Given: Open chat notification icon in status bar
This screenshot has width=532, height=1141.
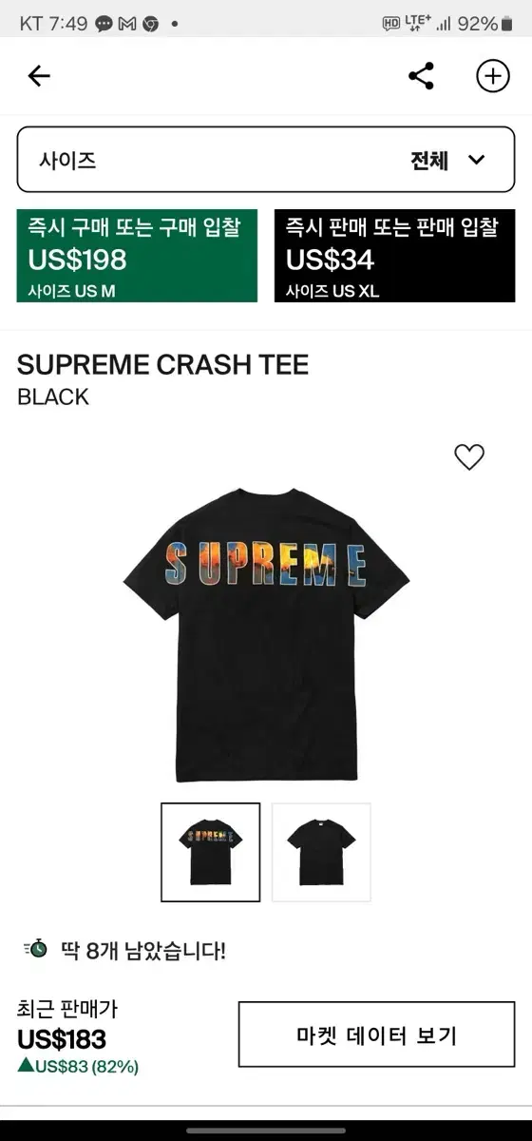Looking at the screenshot, I should [x=104, y=24].
